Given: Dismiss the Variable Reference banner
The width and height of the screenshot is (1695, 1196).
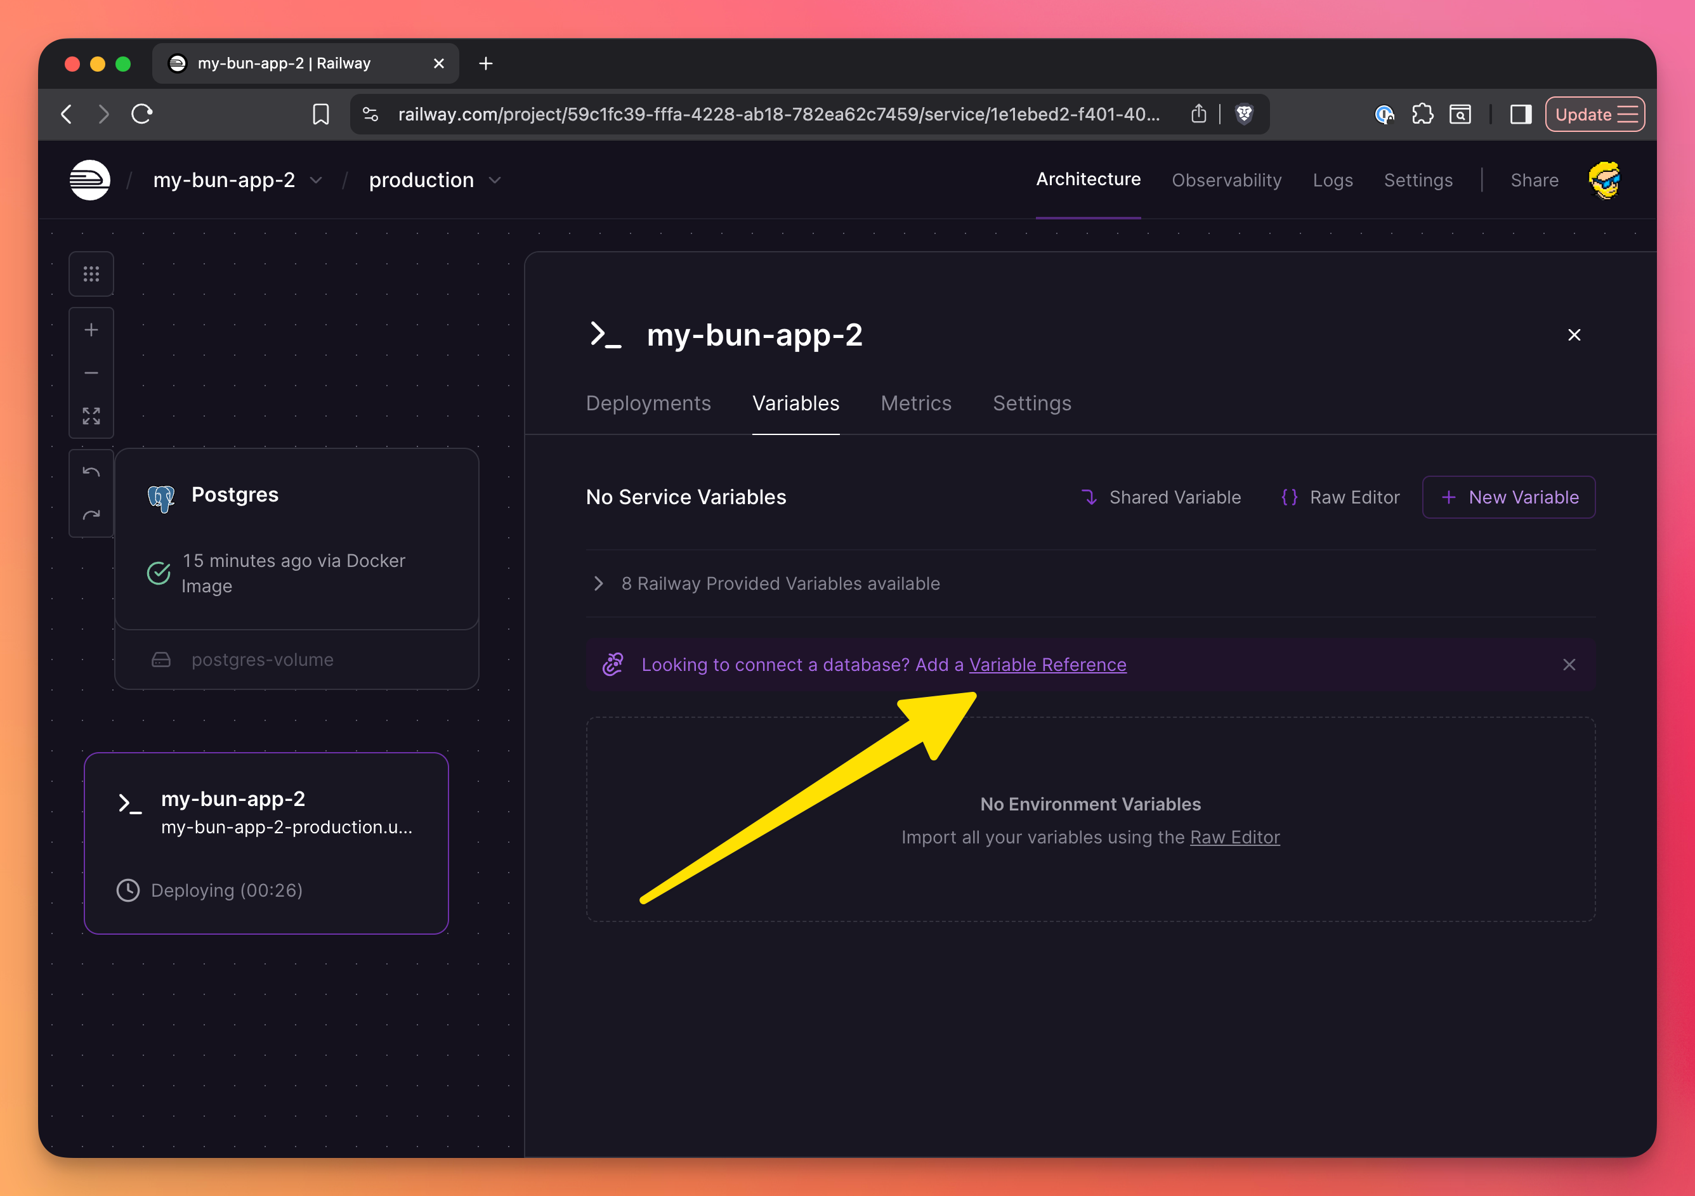Looking at the screenshot, I should pyautogui.click(x=1569, y=665).
